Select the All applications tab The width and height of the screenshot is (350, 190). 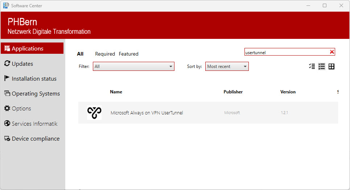pos(80,54)
